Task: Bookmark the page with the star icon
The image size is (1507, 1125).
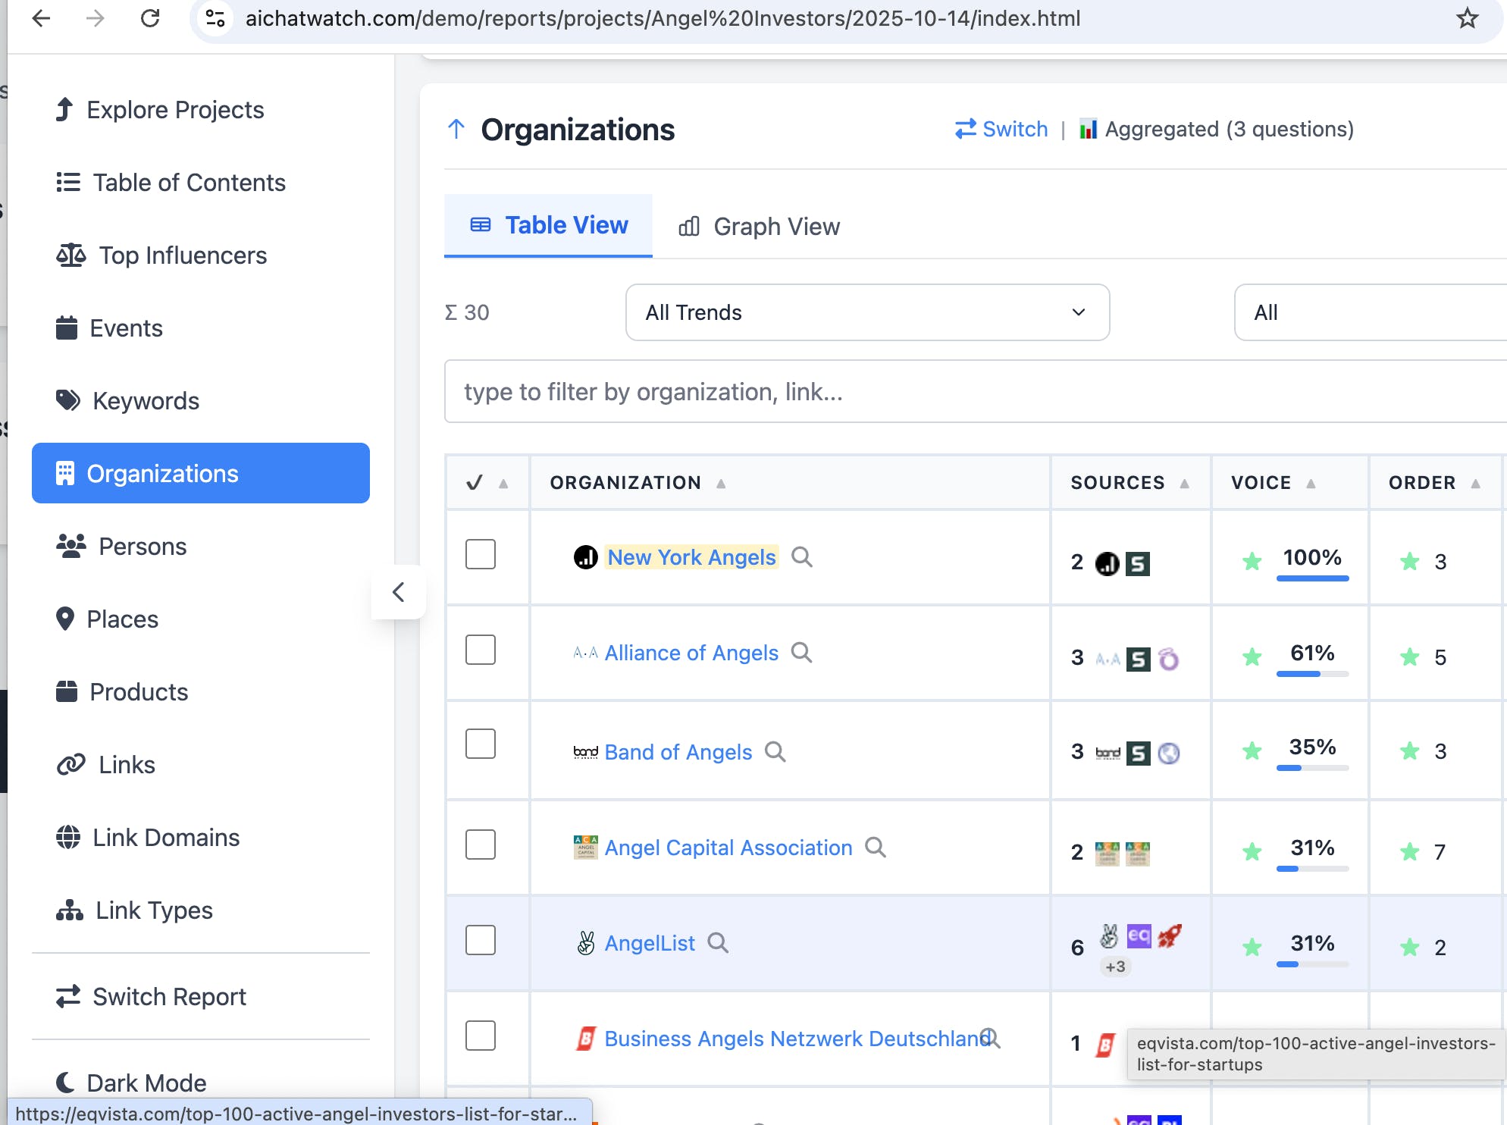Action: (x=1467, y=18)
